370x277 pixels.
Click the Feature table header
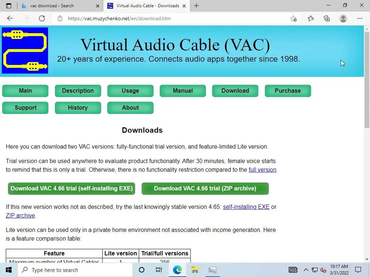click(x=54, y=254)
